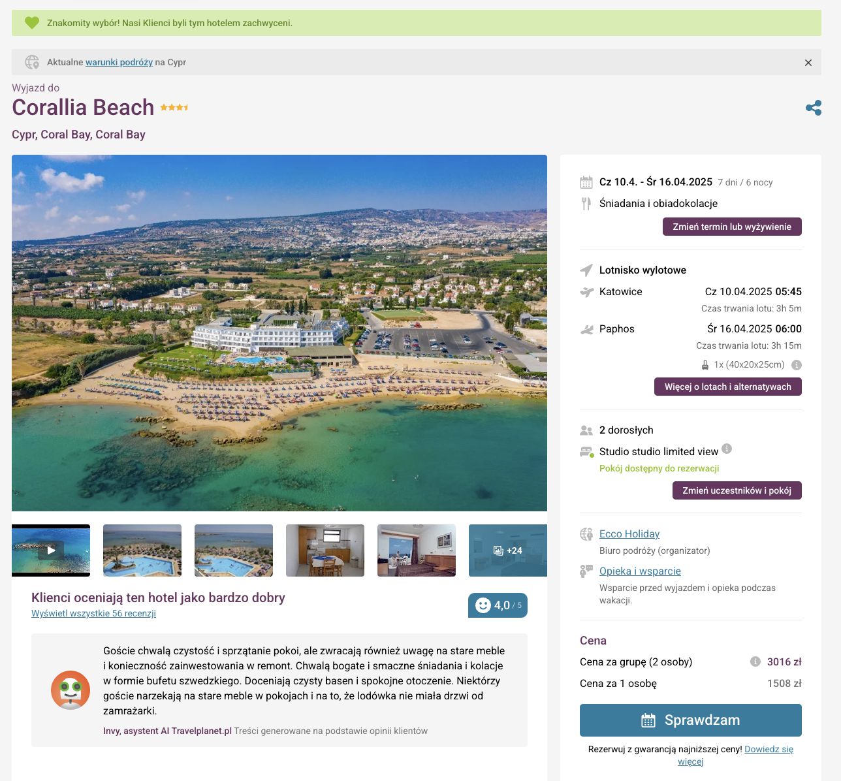The height and width of the screenshot is (781, 841).
Task: Click the globe icon in the travel conditions bar
Action: (32, 62)
